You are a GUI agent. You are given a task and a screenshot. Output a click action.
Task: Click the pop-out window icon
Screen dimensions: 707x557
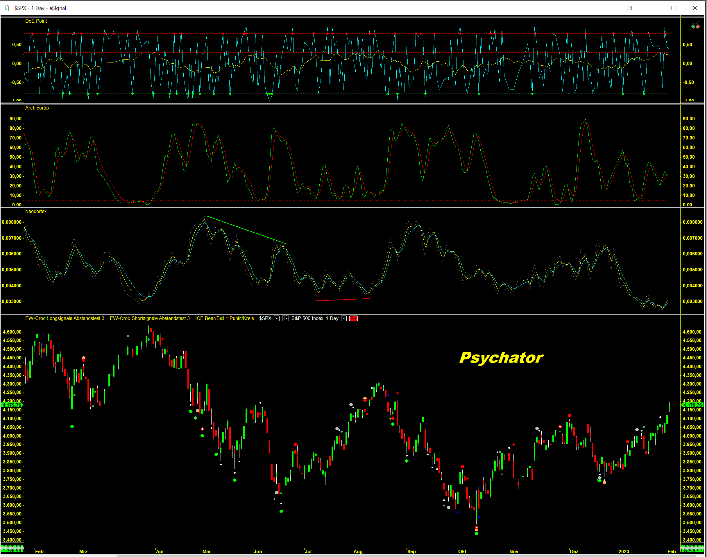(x=629, y=8)
